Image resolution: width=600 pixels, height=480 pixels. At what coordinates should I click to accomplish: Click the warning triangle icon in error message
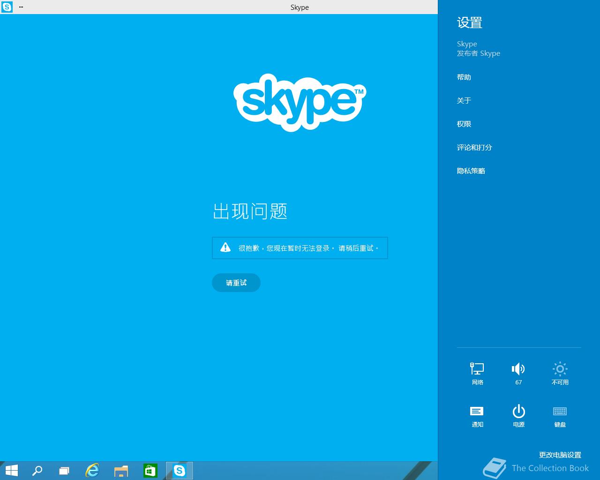pos(225,247)
